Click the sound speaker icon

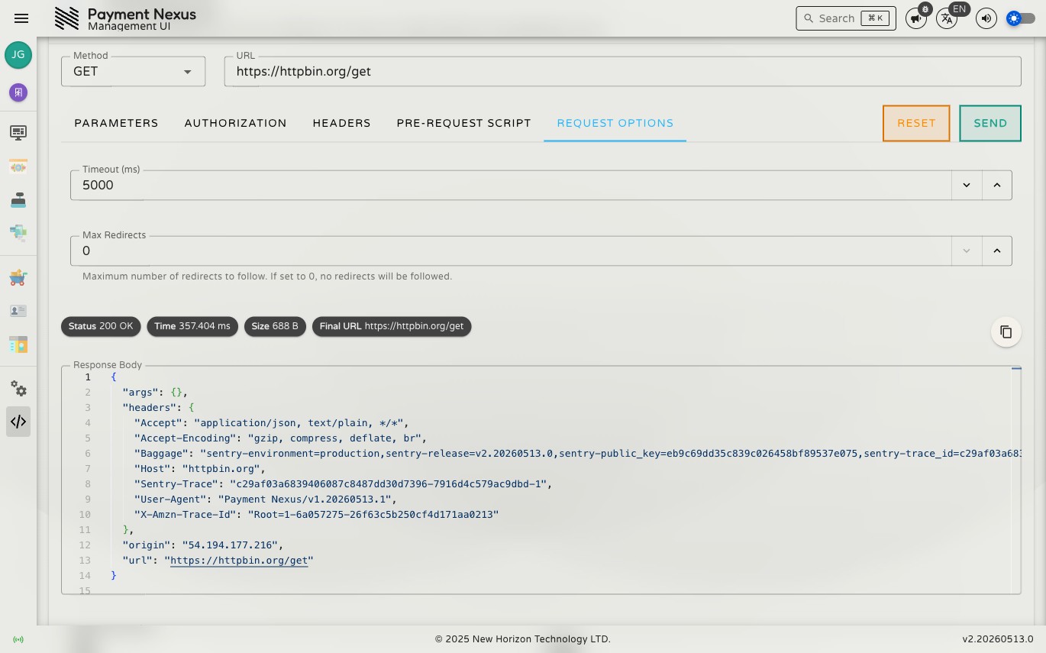coord(986,18)
